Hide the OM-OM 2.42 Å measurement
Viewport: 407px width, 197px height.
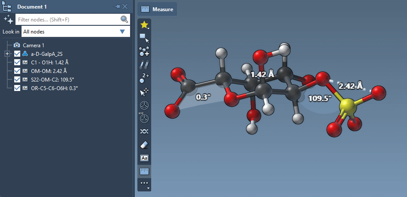point(17,71)
